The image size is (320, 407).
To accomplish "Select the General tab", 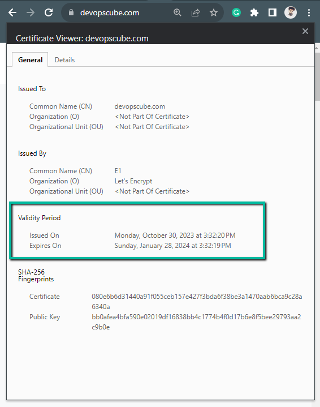I will click(30, 60).
